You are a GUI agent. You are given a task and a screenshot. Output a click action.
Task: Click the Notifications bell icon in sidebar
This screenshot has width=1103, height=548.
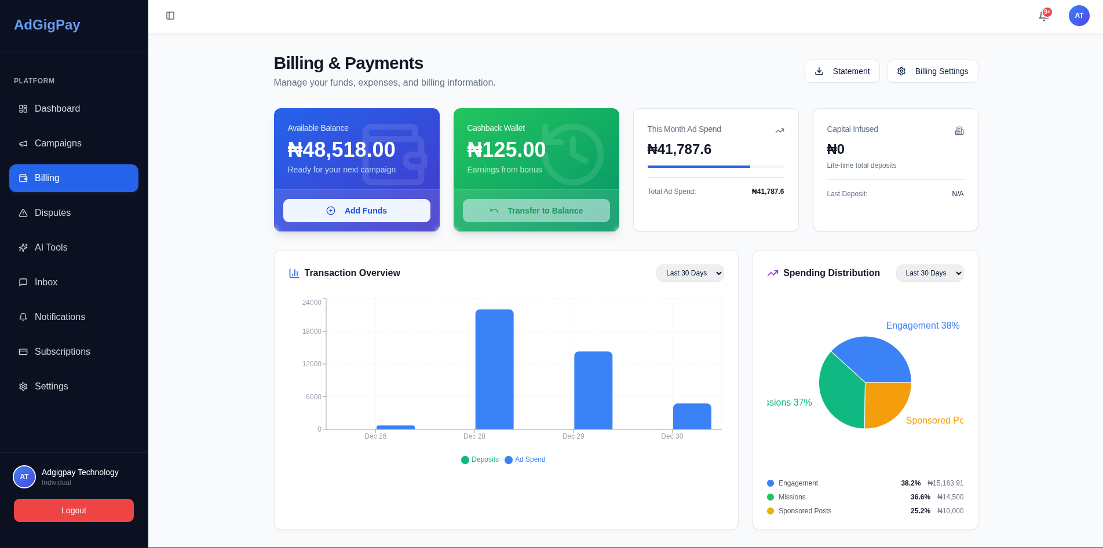[x=23, y=317]
